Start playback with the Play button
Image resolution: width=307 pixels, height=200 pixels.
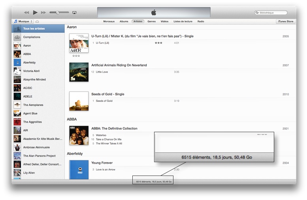(35, 13)
